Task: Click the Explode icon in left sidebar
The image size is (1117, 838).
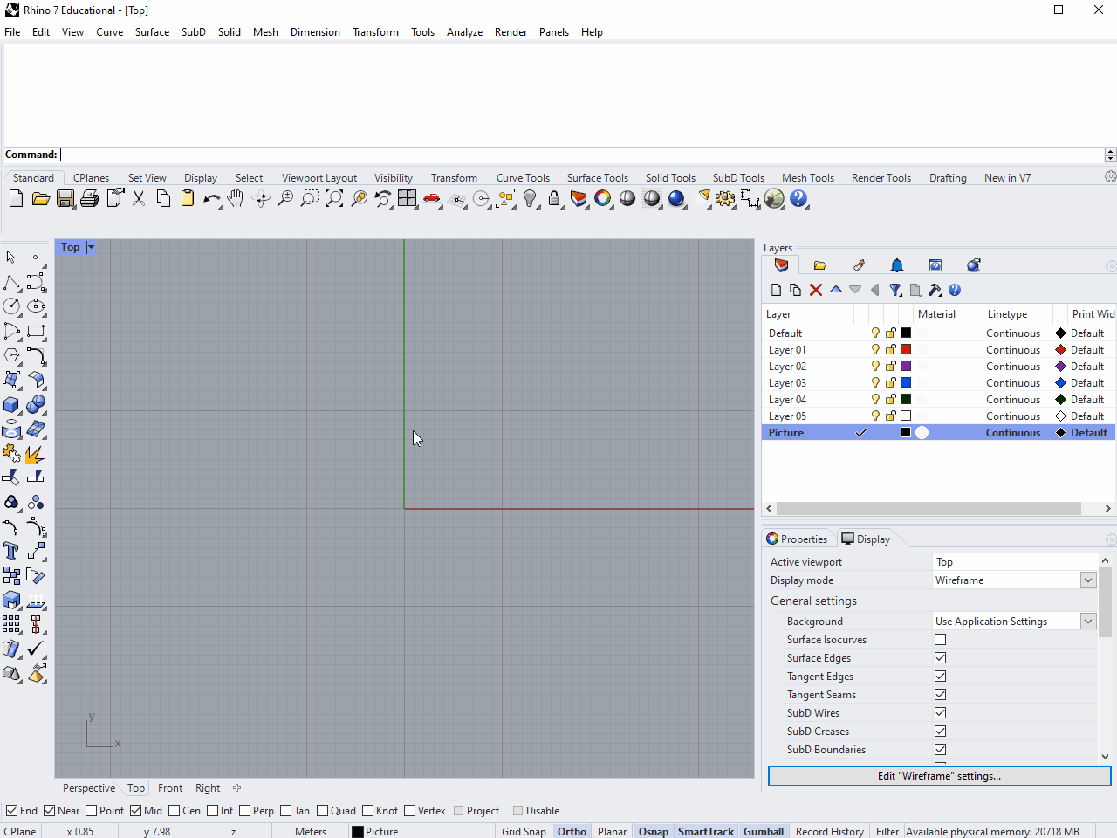Action: coord(36,454)
